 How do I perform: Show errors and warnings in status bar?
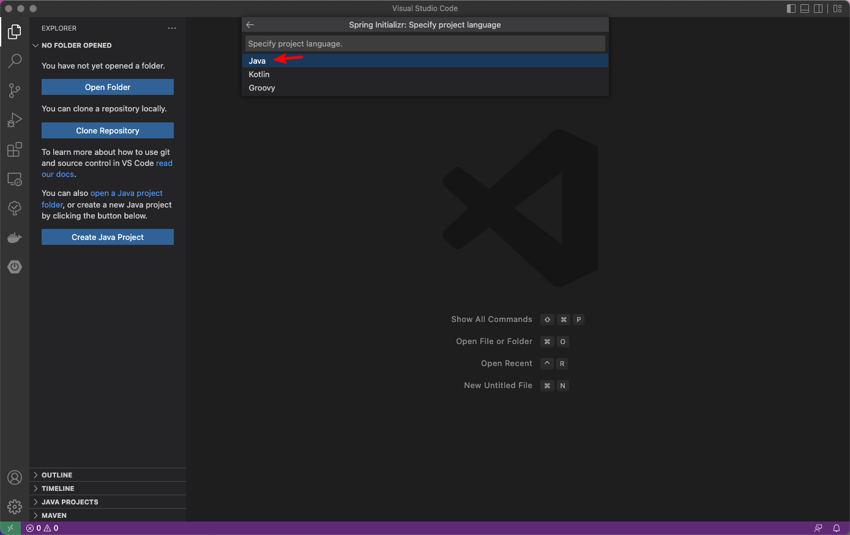[x=42, y=528]
